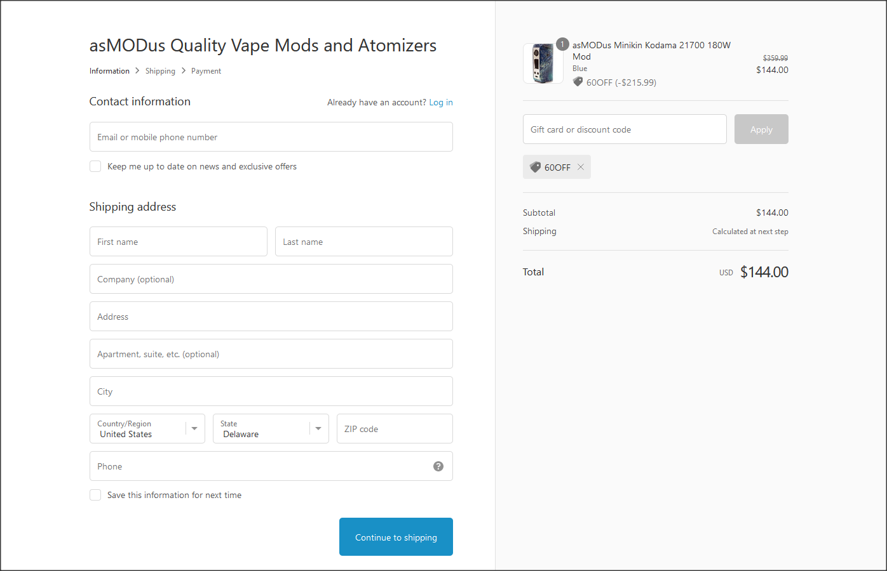Focus the City field
This screenshot has width=887, height=571.
click(x=271, y=391)
